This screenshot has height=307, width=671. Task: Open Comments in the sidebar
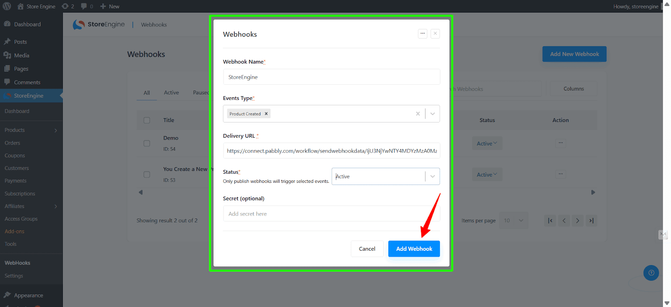tap(27, 82)
